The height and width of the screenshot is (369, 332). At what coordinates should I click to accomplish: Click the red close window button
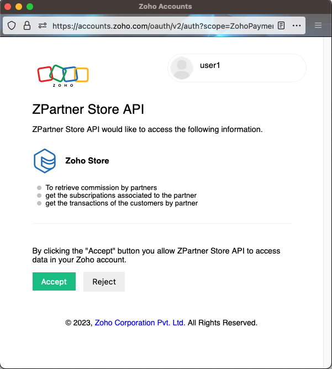8,7
